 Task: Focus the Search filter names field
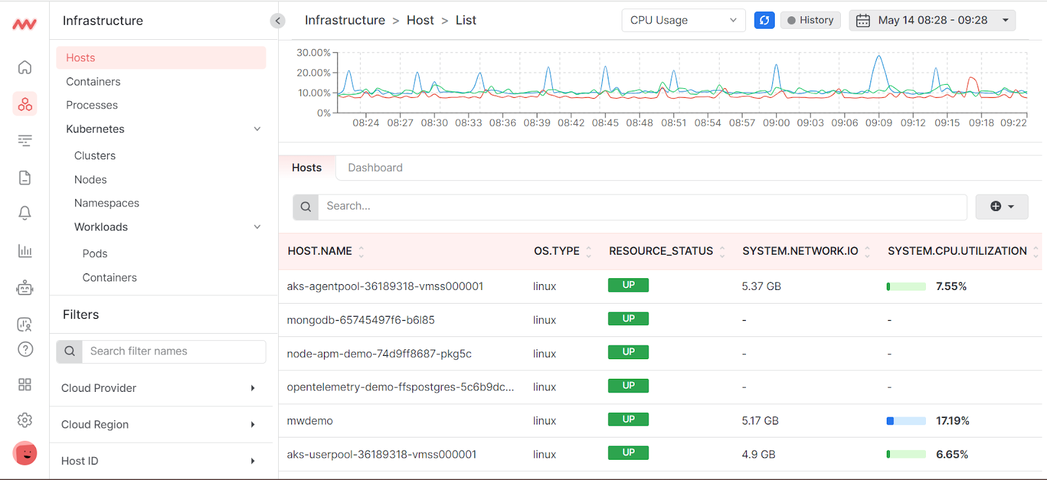click(x=174, y=351)
